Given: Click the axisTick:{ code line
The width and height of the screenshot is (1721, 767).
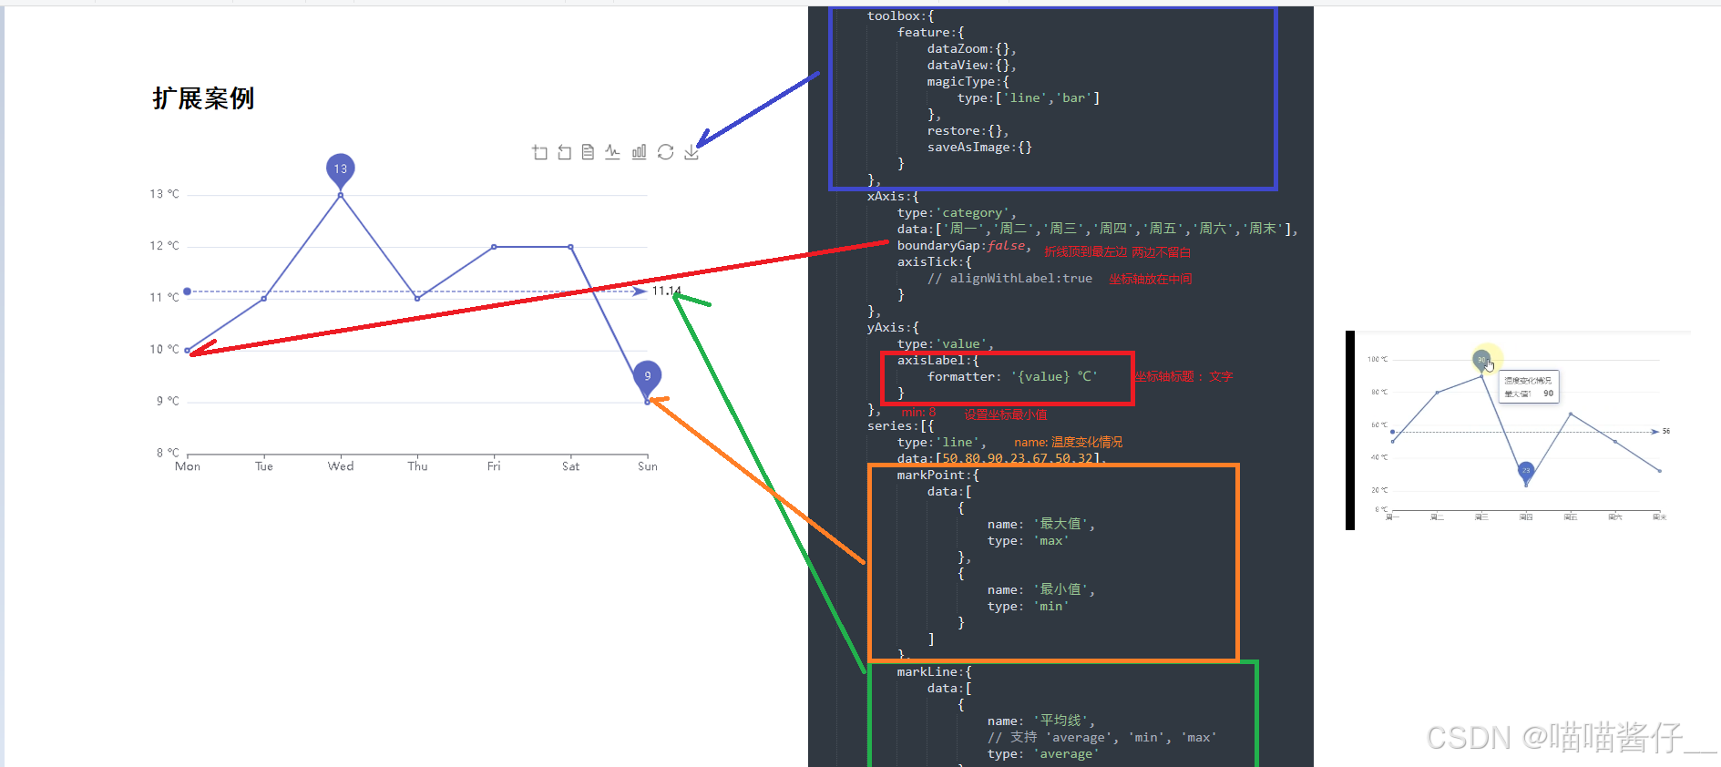Looking at the screenshot, I should [x=935, y=262].
